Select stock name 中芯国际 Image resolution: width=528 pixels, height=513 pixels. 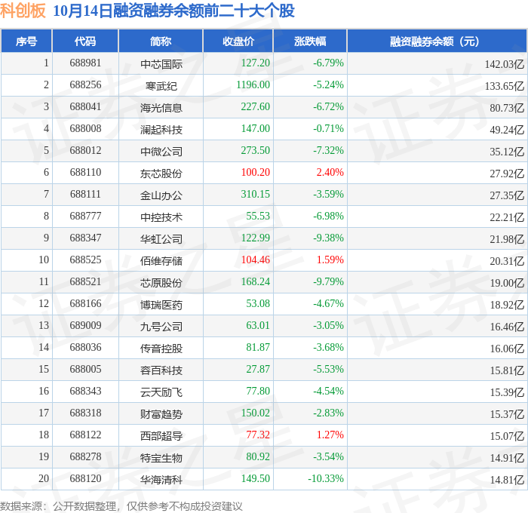click(x=161, y=64)
